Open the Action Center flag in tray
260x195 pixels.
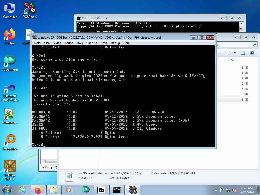pyautogui.click(x=222, y=190)
